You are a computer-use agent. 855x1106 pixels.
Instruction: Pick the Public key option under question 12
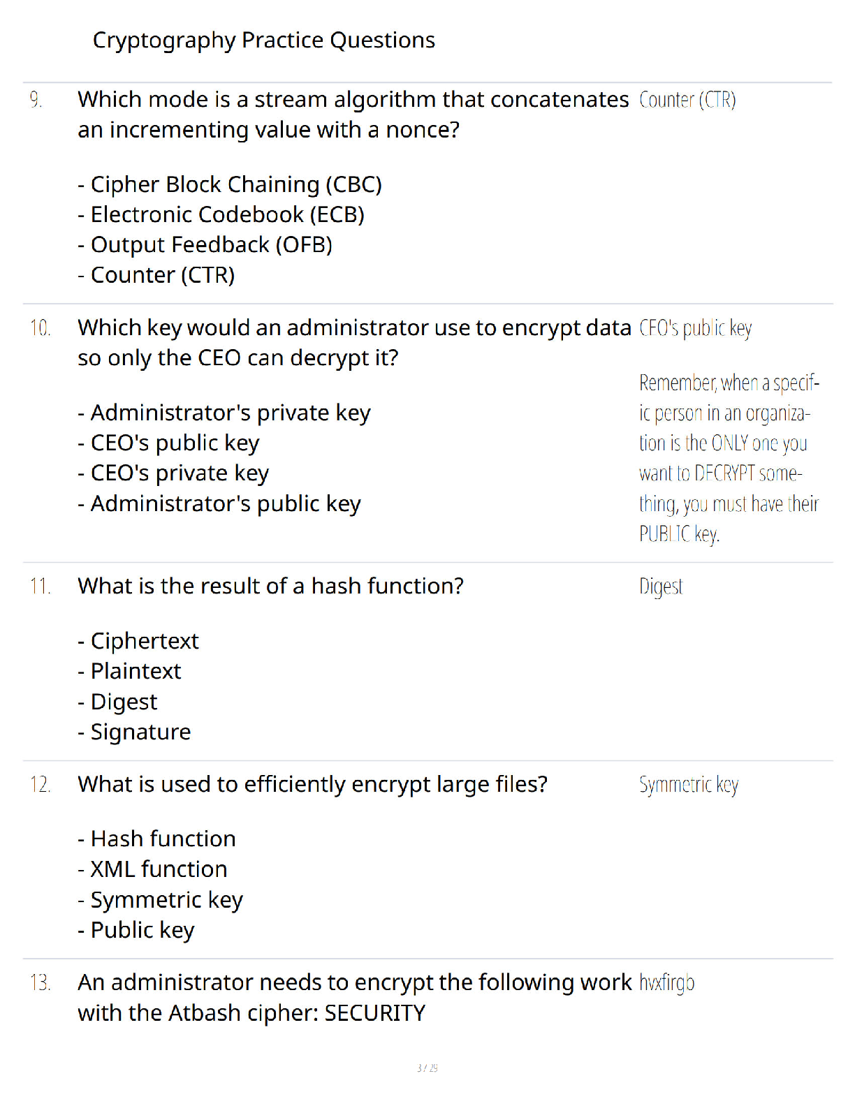(136, 930)
